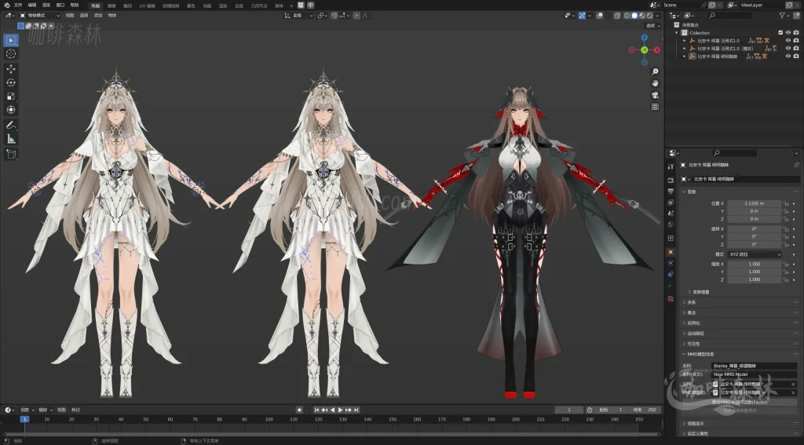Select the Select Box tool in viewport toolbar
The height and width of the screenshot is (445, 804).
pyautogui.click(x=11, y=40)
